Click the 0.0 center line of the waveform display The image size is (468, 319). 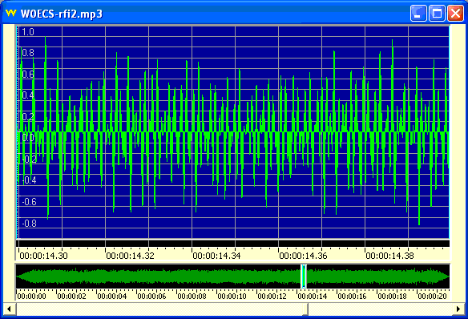[x=233, y=131]
